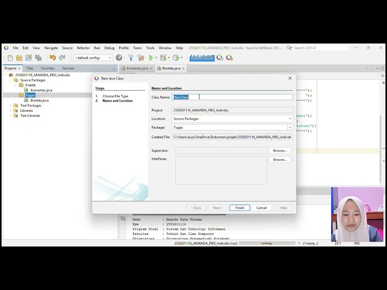Click the Open Project toolbar icon
The height and width of the screenshot is (290, 387).
pyautogui.click(x=28, y=58)
